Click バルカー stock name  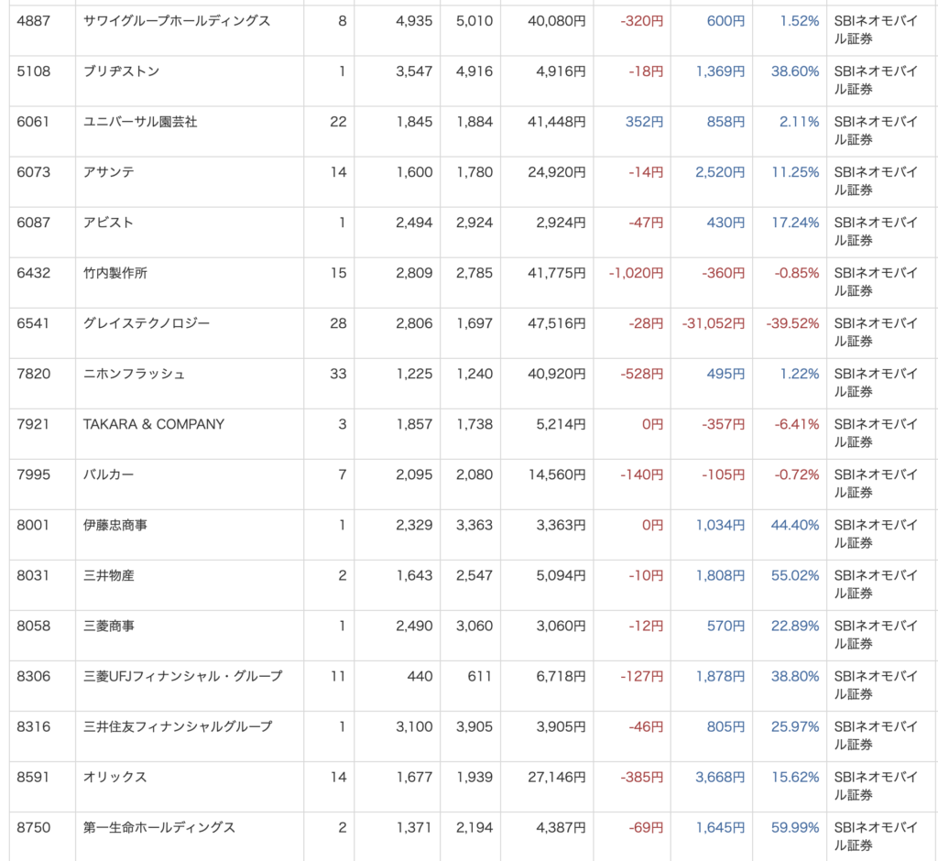[108, 474]
